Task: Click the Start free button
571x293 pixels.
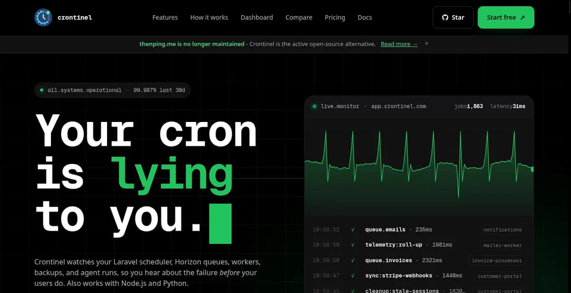Action: click(x=506, y=18)
